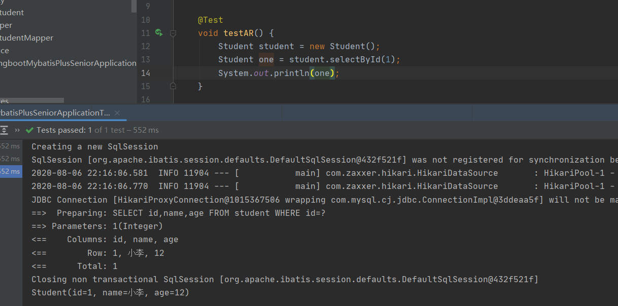
Task: Open hidden toolbar actions via double-chevron icon
Action: (16, 130)
